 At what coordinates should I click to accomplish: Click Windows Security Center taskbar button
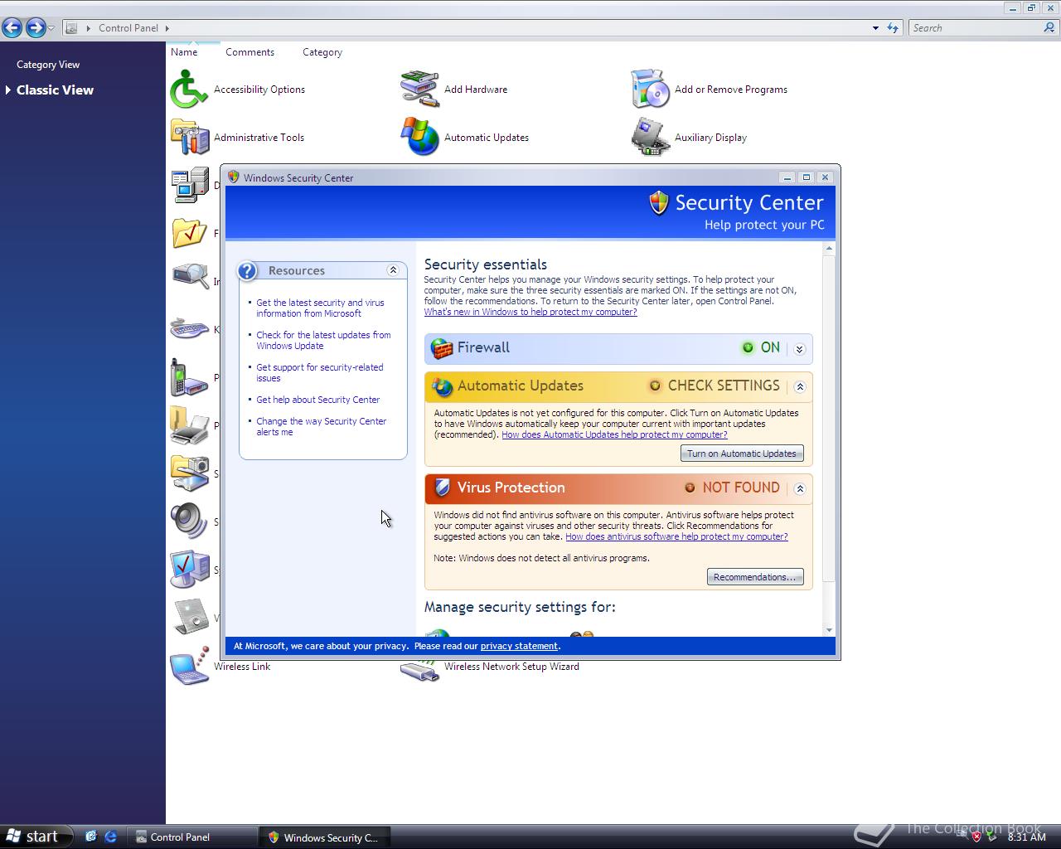click(x=324, y=837)
